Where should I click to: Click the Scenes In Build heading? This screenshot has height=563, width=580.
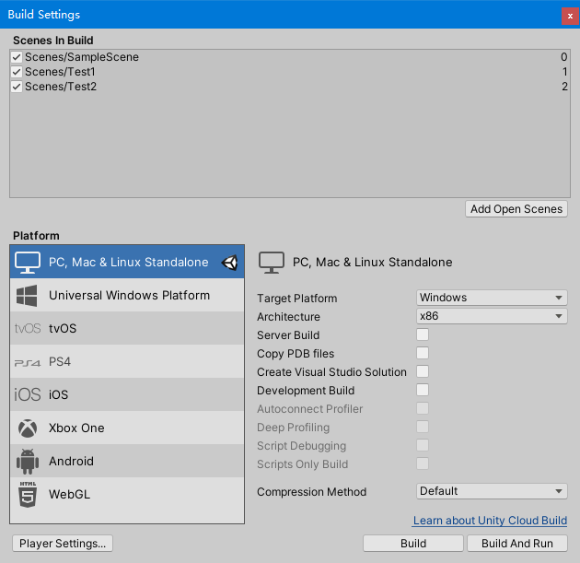[x=52, y=41]
